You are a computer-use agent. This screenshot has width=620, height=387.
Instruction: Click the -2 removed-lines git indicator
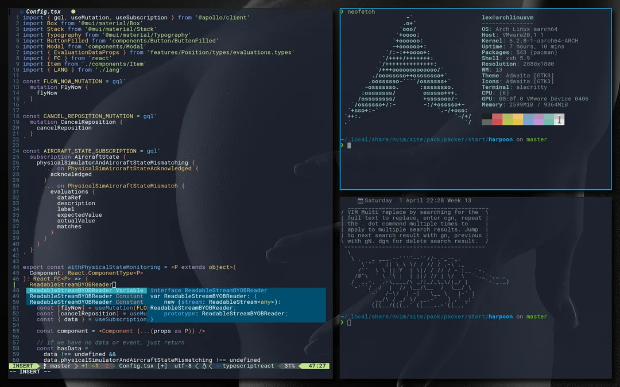(x=104, y=366)
